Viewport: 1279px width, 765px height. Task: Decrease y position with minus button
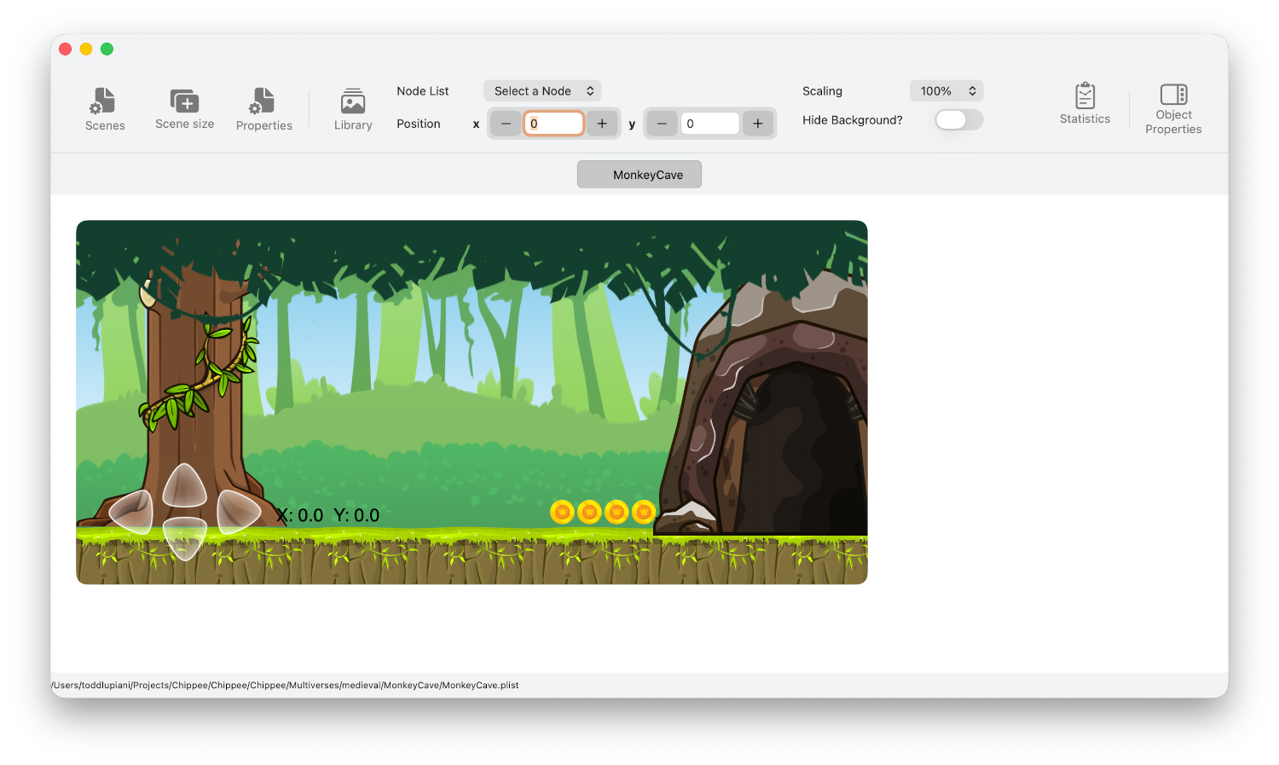(662, 124)
